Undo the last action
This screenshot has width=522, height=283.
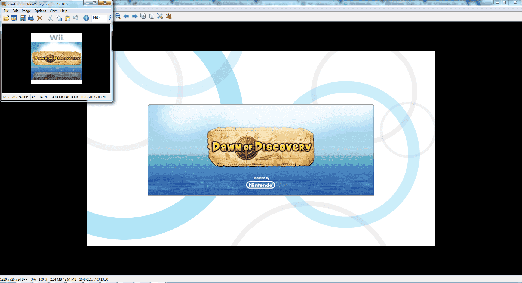pos(76,18)
